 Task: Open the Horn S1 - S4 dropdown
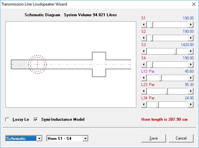(85, 139)
